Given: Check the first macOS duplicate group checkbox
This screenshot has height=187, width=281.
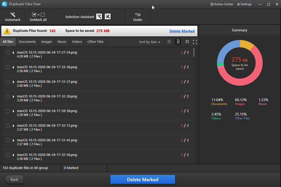Looking at the screenshot, I should tap(8, 52).
